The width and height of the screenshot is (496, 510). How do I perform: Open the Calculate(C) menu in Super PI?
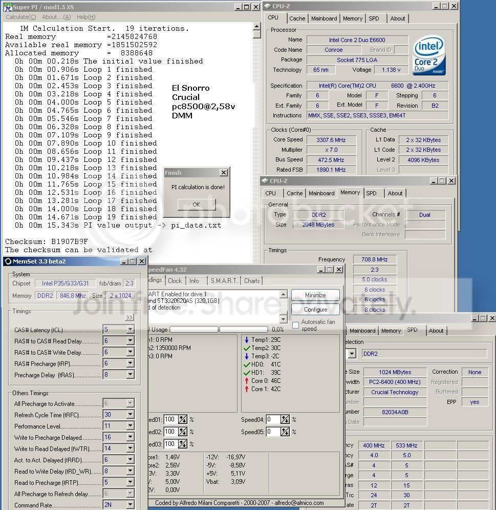coord(21,17)
